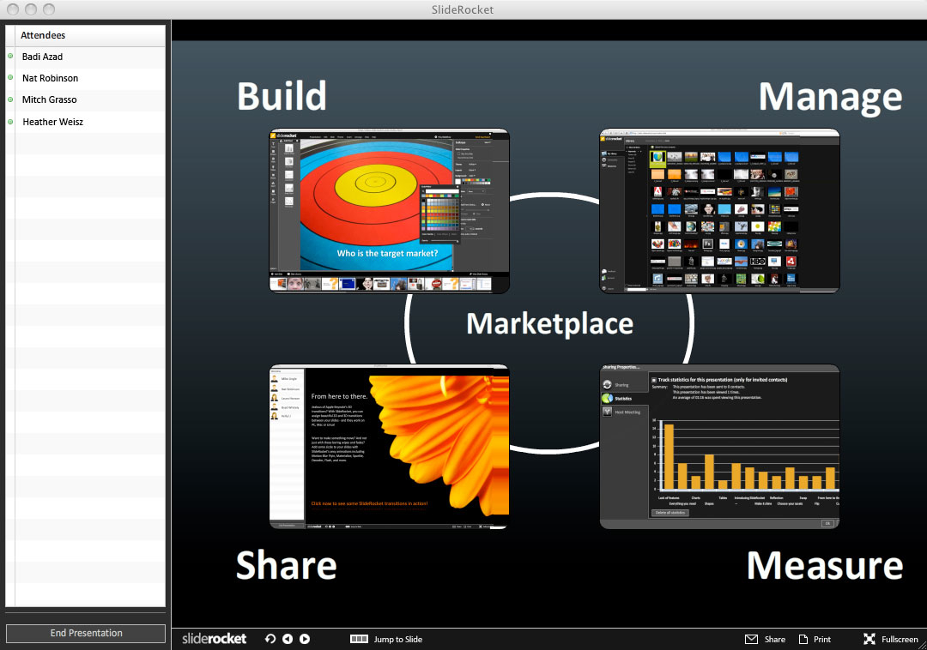Viewport: 927px width, 650px height.
Task: Click the Build heading on the slide
Action: click(282, 96)
